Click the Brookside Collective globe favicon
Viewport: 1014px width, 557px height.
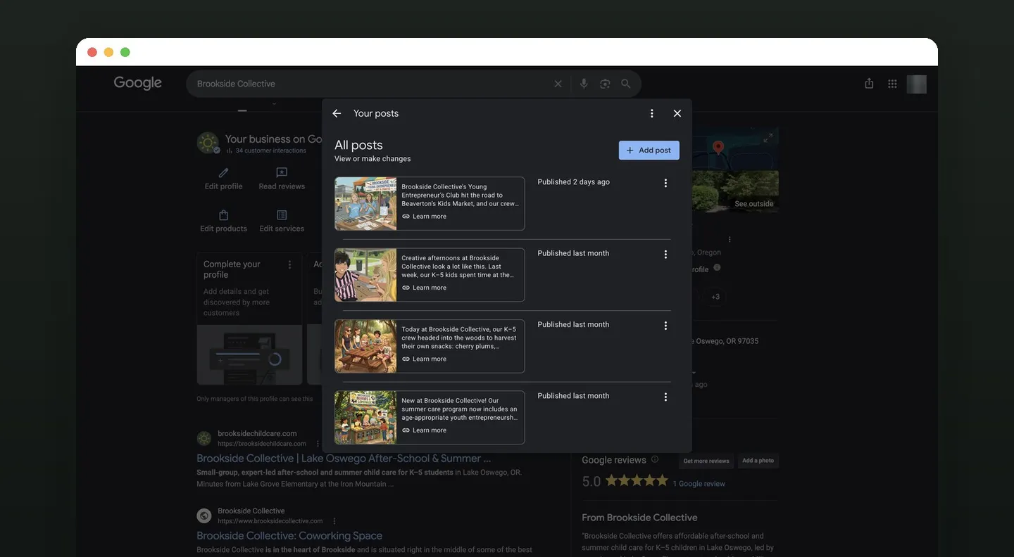(x=204, y=516)
